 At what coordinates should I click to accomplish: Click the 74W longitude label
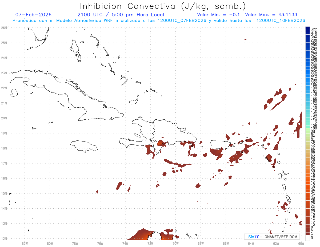[125, 243]
